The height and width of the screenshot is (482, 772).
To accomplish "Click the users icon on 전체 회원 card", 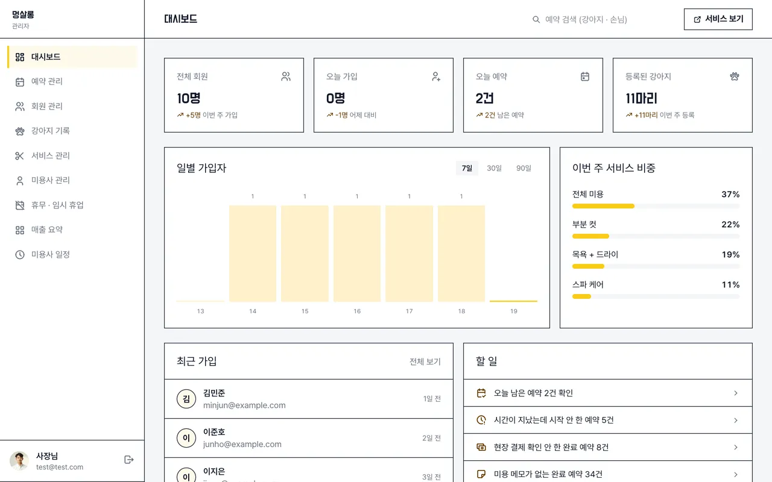I will click(286, 77).
